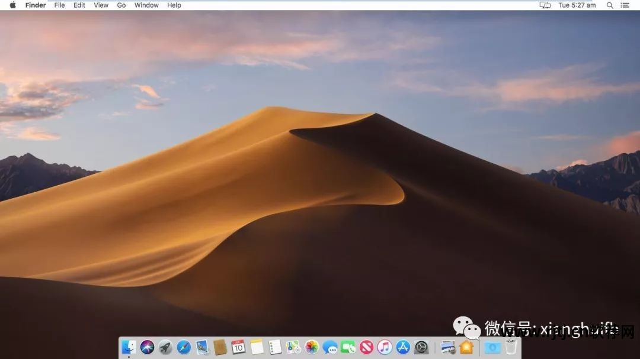Image resolution: width=640 pixels, height=359 pixels.
Task: Launch Messages blue speech bubble
Action: (330, 347)
